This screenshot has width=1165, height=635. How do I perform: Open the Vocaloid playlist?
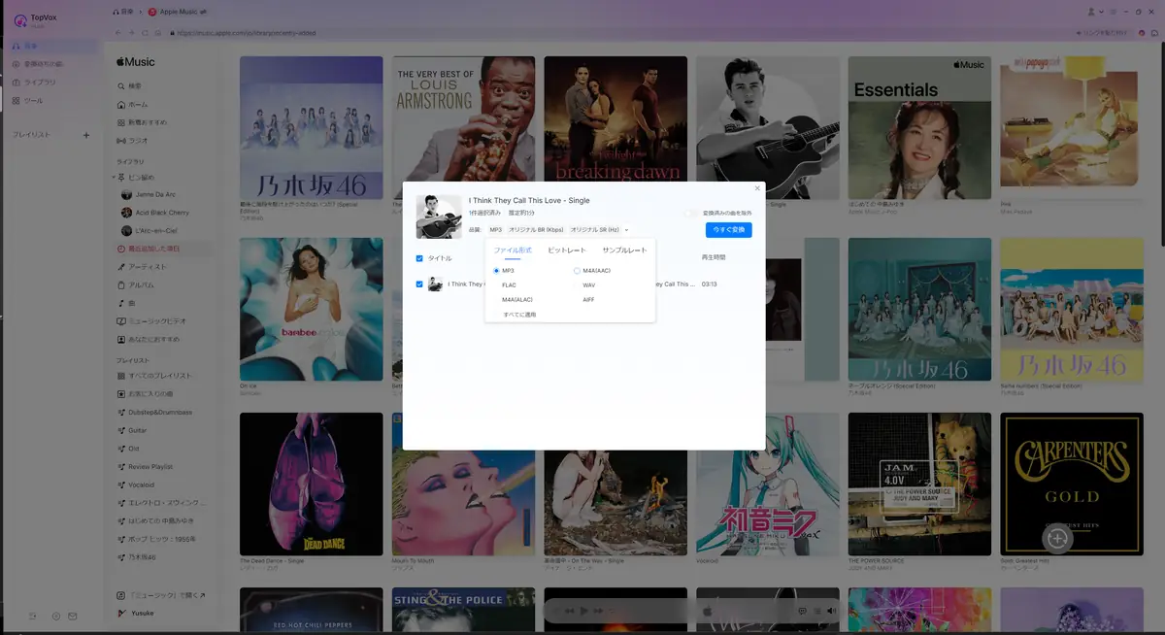[x=136, y=485]
